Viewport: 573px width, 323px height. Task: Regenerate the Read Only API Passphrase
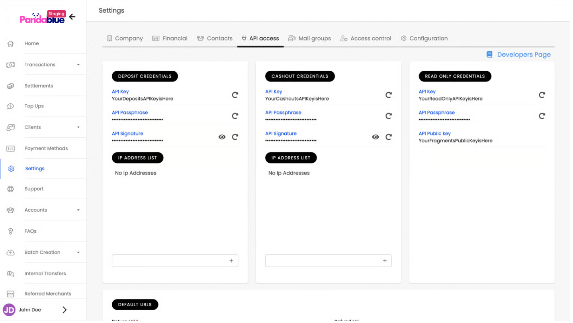coord(542,116)
